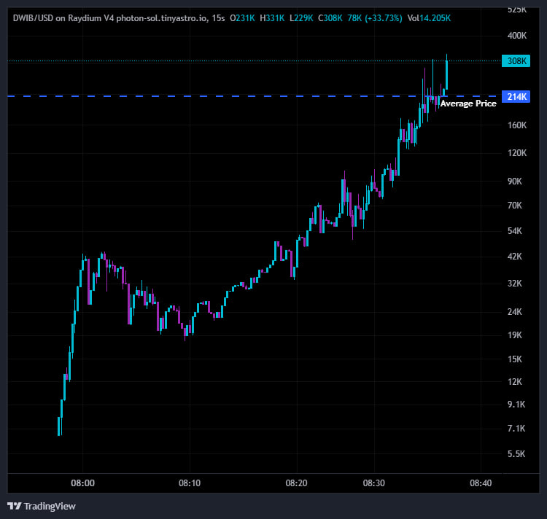The width and height of the screenshot is (547, 519).
Task: Click the 90K price axis label
Action: pyautogui.click(x=515, y=182)
